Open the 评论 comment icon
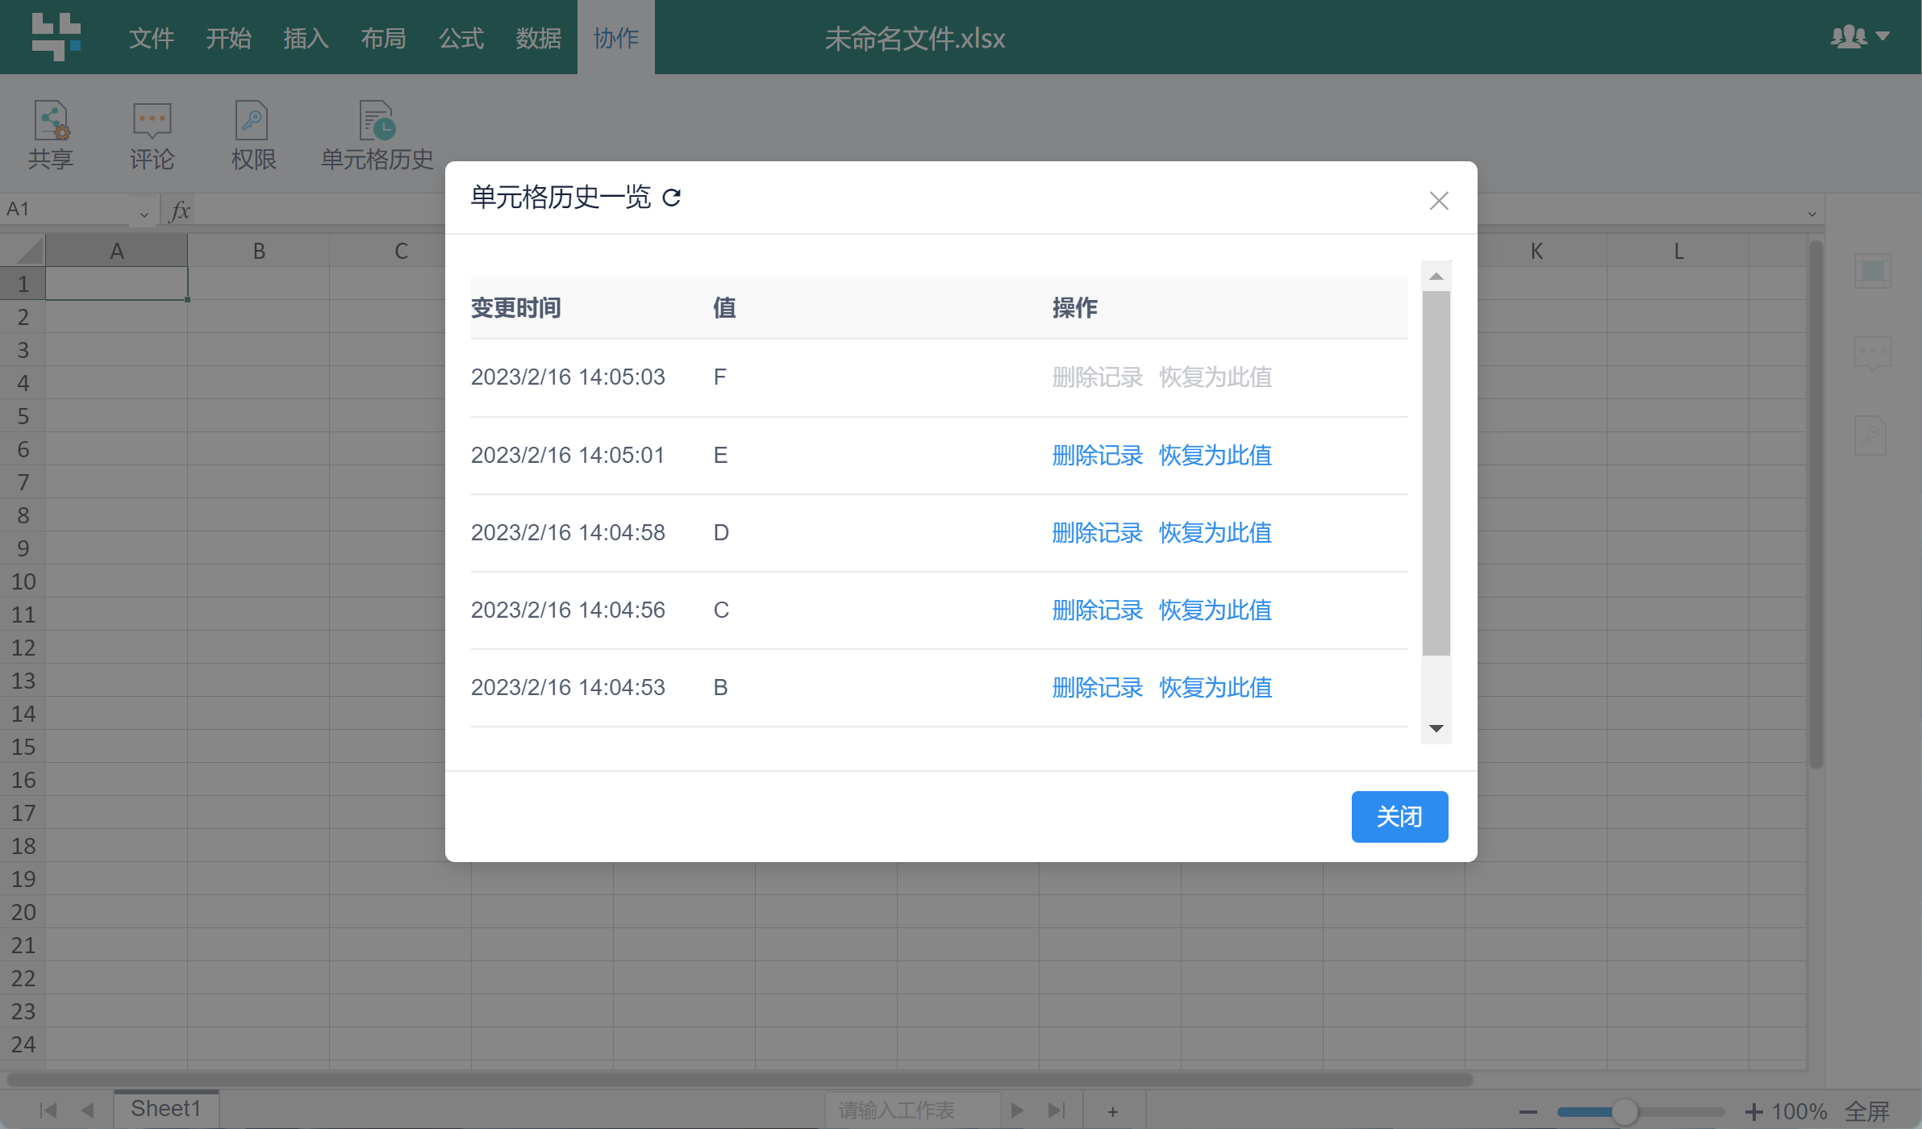Screen dimensions: 1922x1129 click(152, 121)
